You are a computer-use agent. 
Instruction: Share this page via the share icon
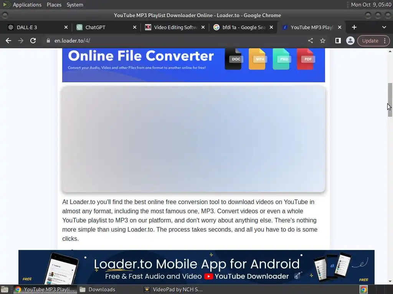pos(310,41)
